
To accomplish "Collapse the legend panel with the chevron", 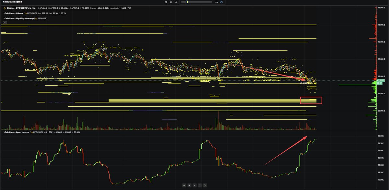I will (x=5, y=23).
